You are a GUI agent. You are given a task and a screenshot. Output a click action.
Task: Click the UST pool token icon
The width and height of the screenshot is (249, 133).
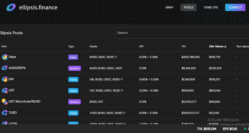point(5,90)
